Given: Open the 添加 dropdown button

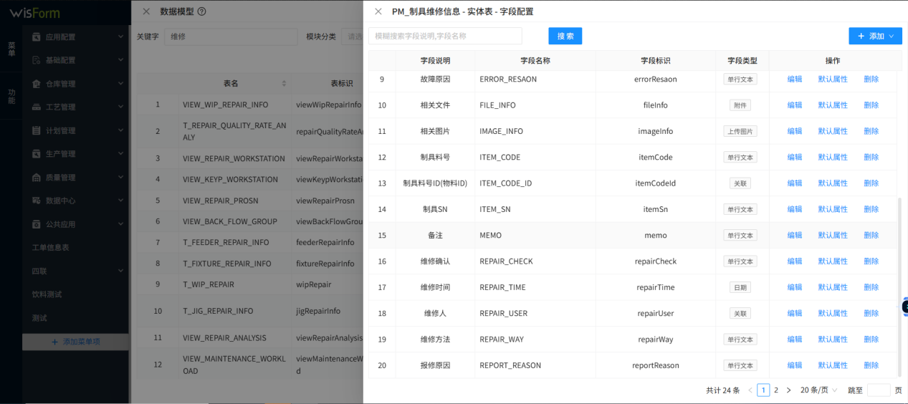Looking at the screenshot, I should (x=875, y=36).
